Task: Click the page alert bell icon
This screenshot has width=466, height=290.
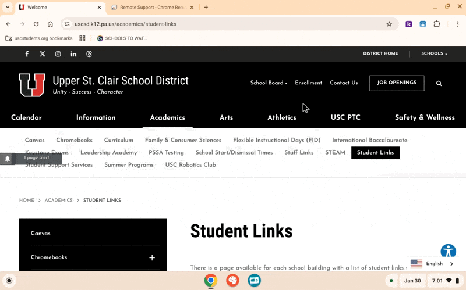Action: [8, 159]
